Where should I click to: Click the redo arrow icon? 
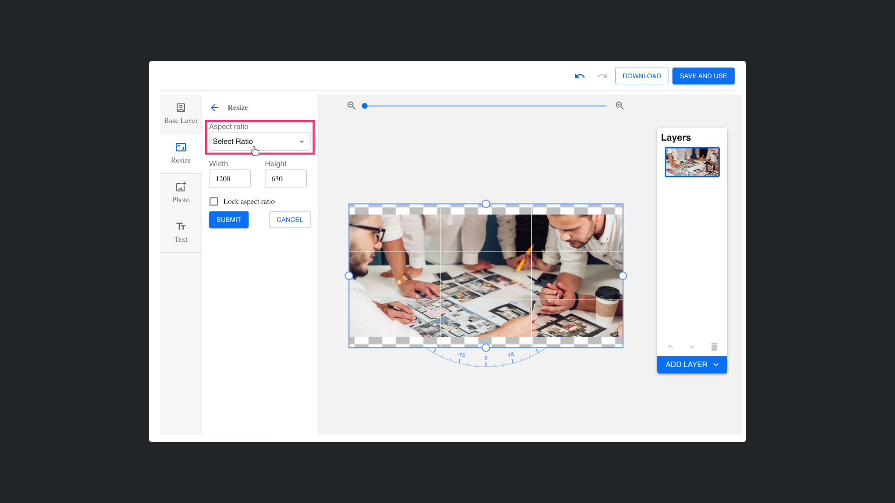click(602, 76)
